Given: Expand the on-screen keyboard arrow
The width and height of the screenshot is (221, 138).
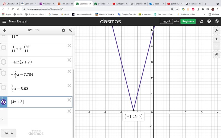Looking at the screenshot, I should tap(12, 133).
